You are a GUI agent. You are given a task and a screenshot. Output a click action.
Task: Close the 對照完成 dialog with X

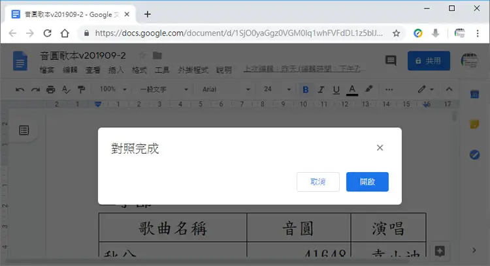(380, 148)
